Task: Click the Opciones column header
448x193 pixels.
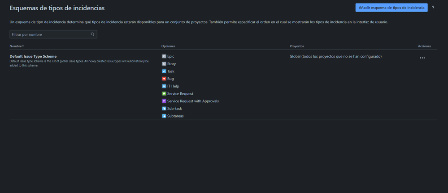Action: click(168, 46)
